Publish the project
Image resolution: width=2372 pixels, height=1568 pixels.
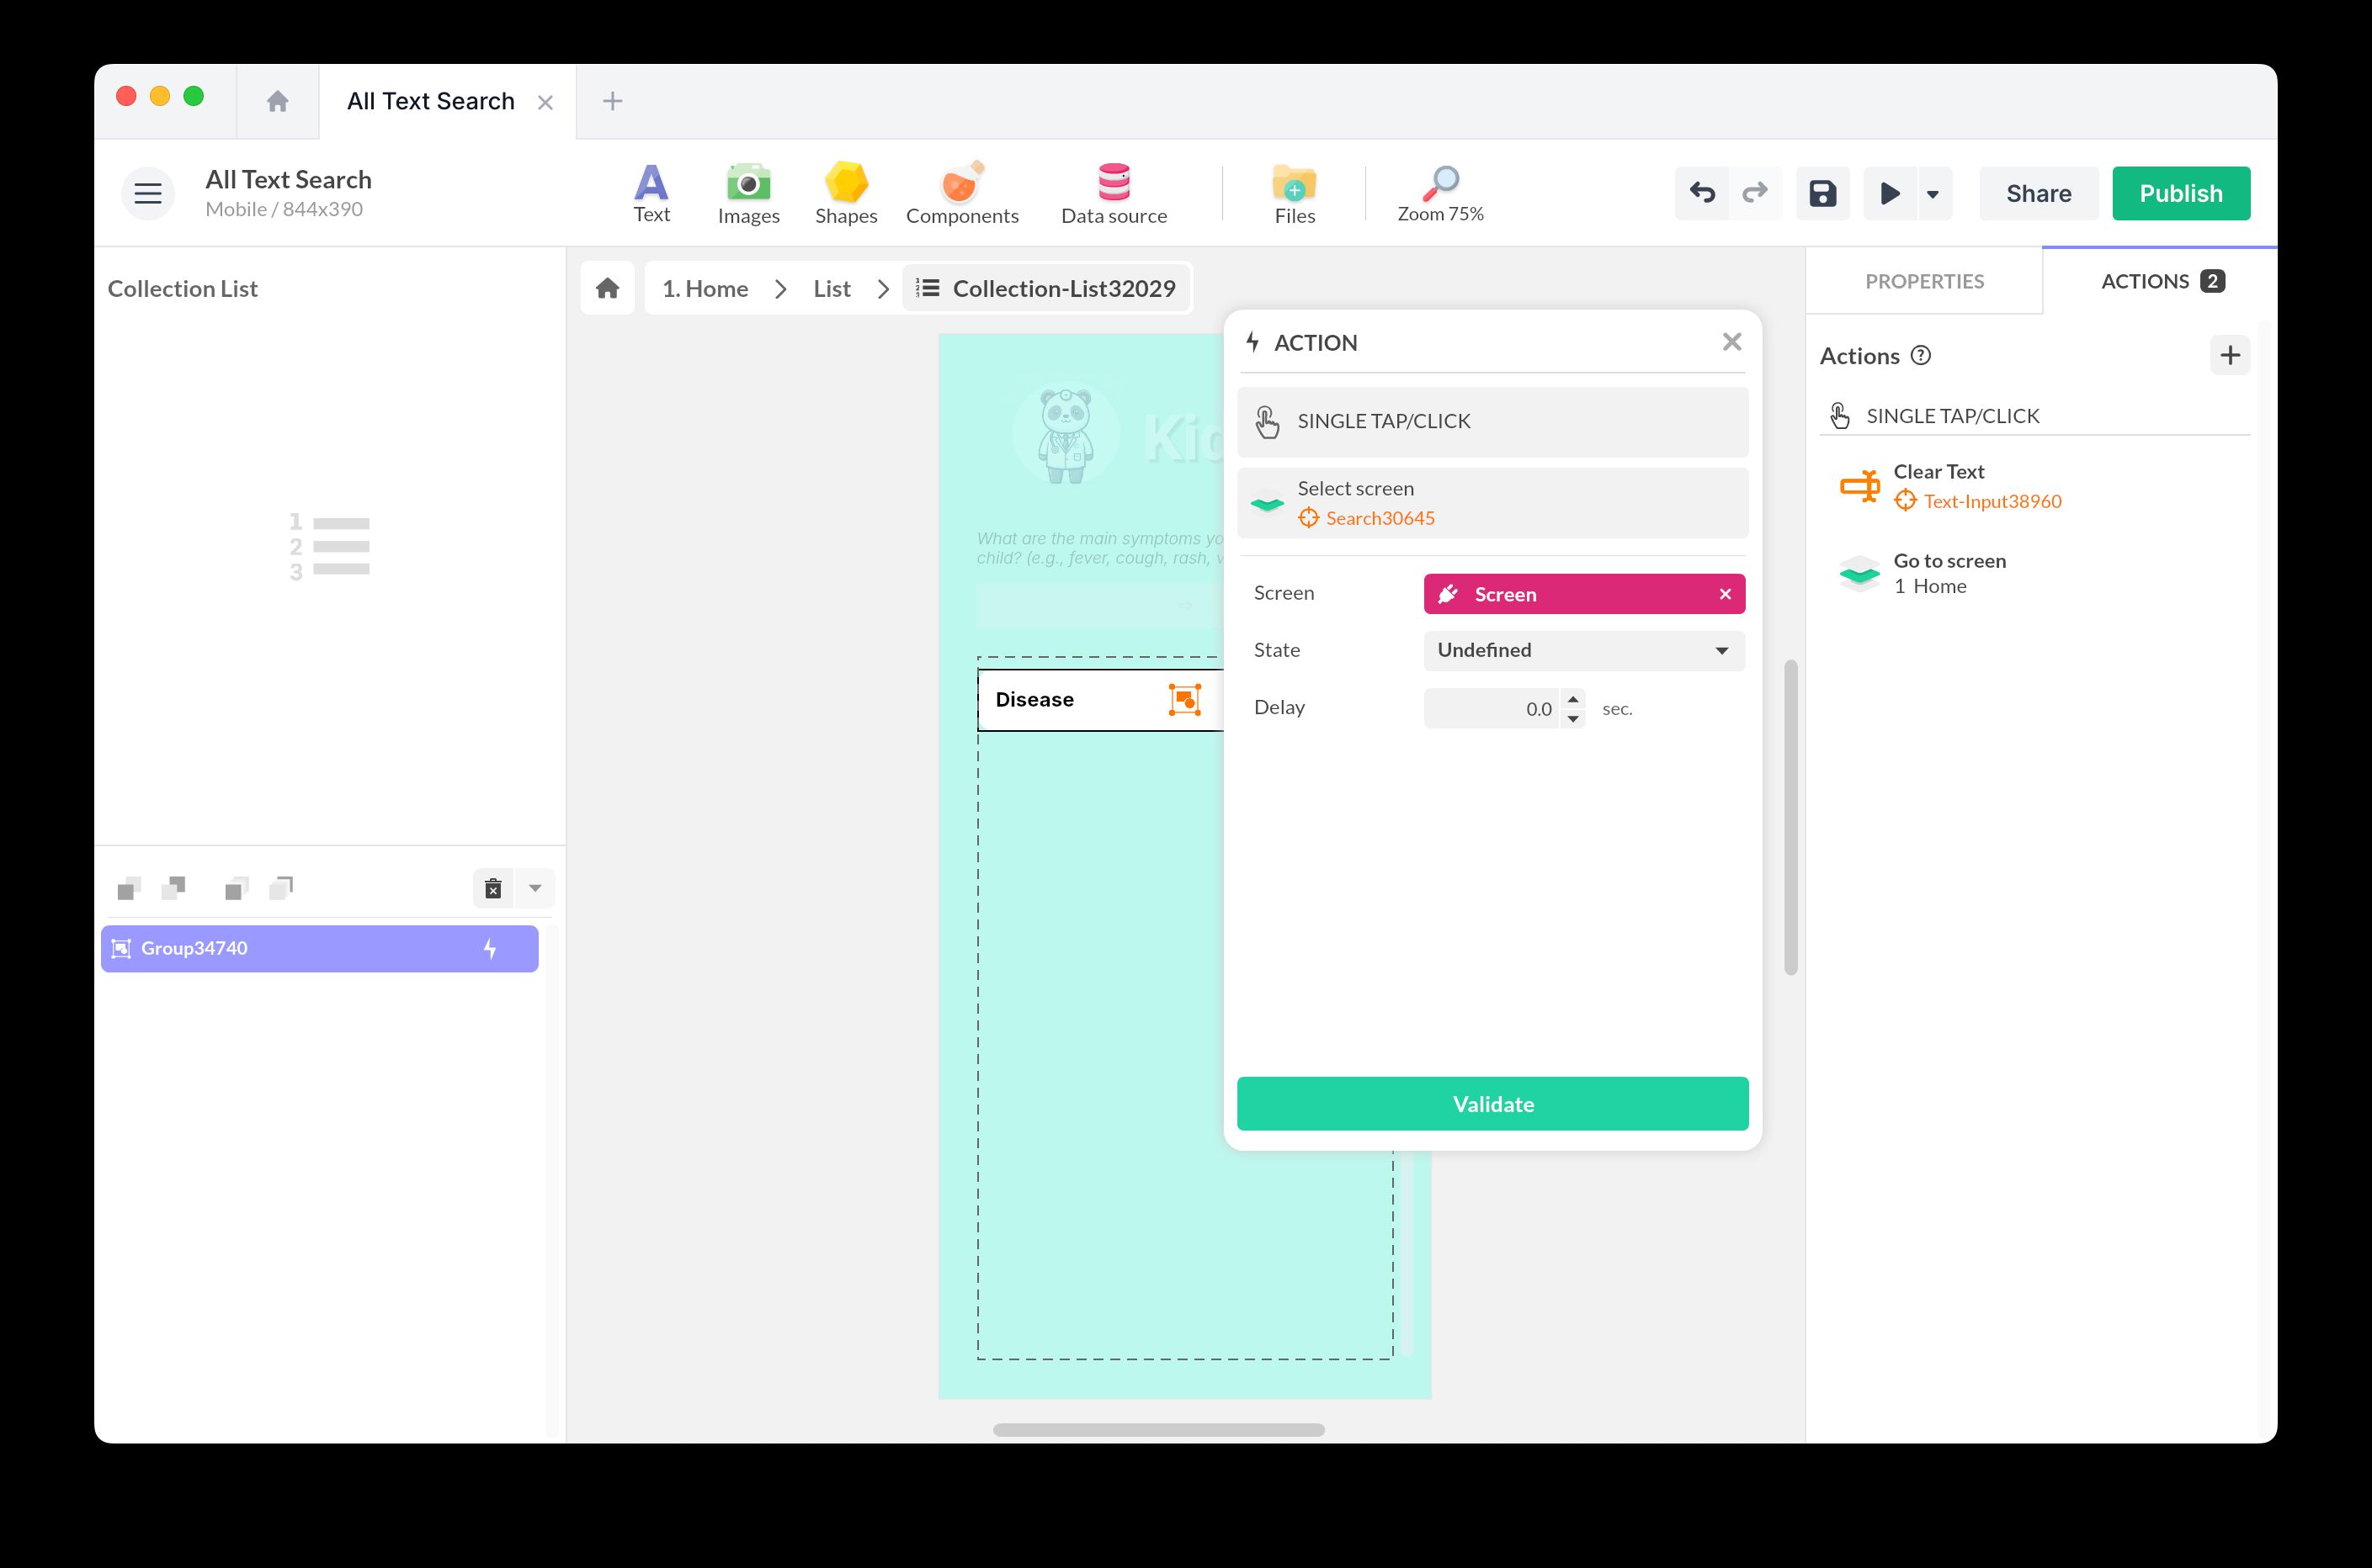coord(2181,193)
